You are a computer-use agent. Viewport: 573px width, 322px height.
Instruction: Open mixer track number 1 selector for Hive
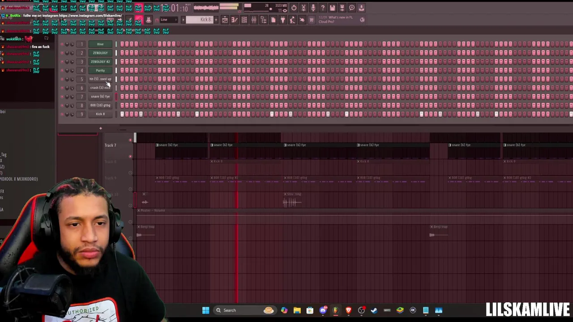(x=81, y=44)
